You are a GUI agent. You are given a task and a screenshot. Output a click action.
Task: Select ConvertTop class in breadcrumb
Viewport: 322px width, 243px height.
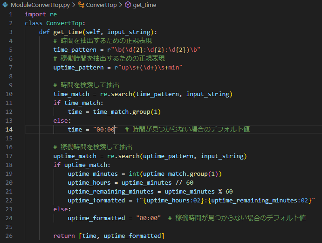(x=101, y=5)
